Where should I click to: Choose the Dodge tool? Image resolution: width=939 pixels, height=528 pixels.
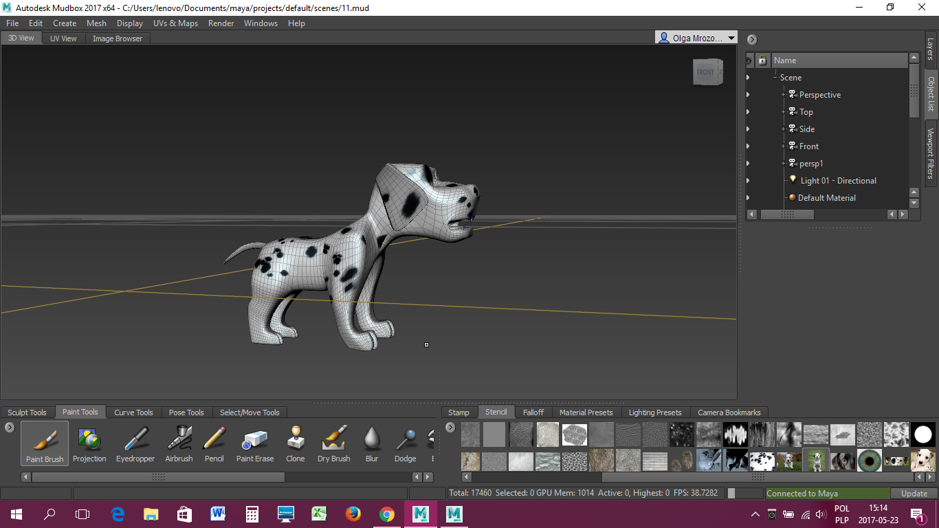pyautogui.click(x=405, y=443)
